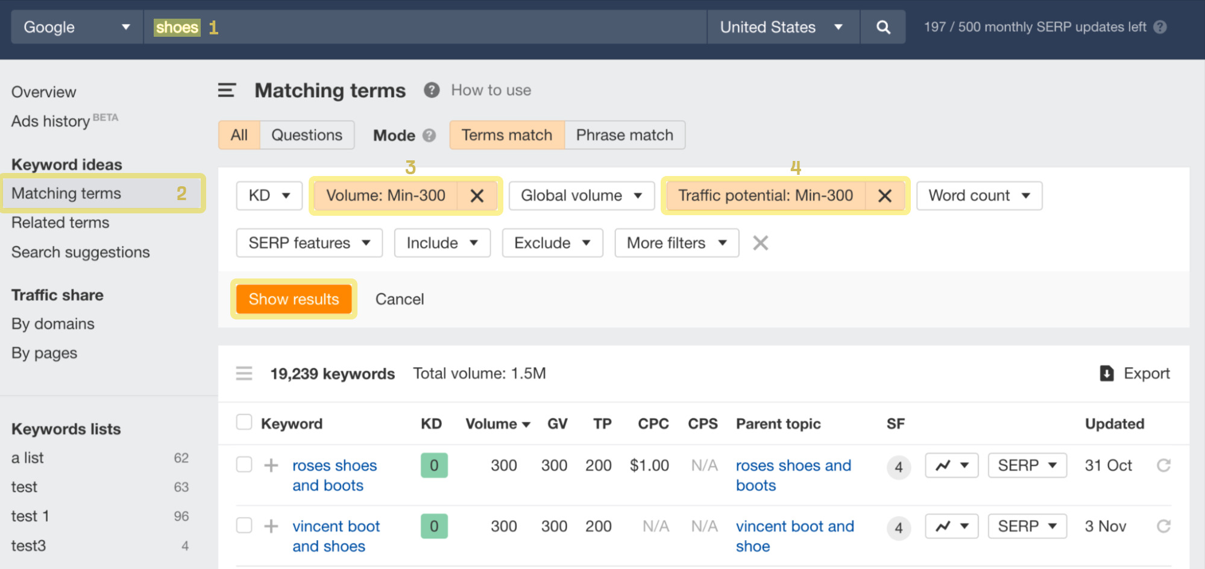
Task: Click the help icon next to SERP updates counter
Action: pos(1161,27)
